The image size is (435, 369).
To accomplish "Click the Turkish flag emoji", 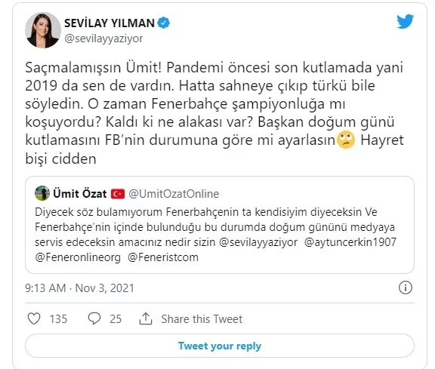I will [x=118, y=194].
